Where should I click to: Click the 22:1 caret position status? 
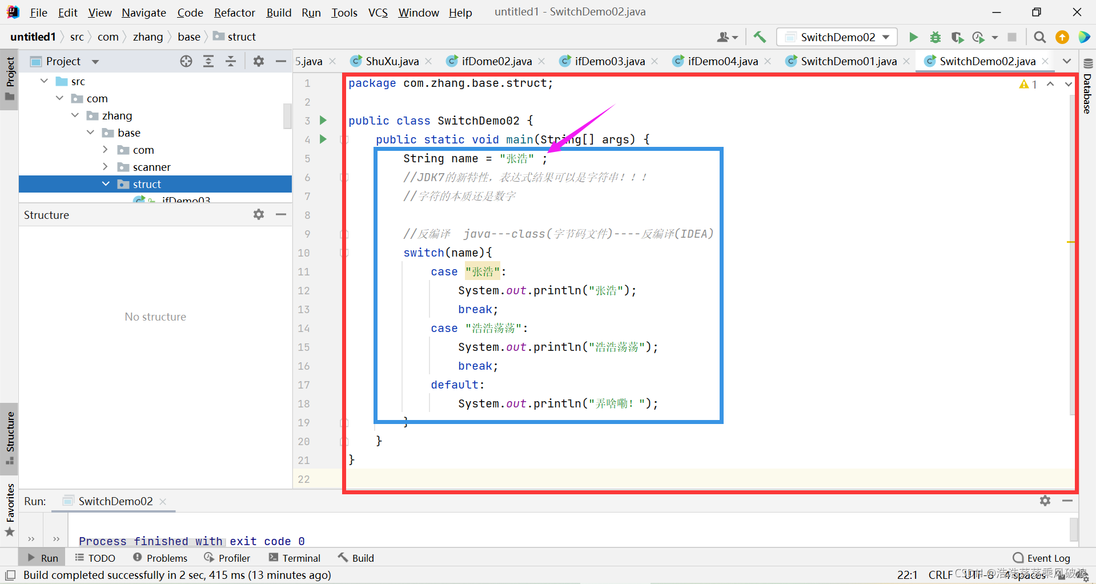click(x=907, y=575)
